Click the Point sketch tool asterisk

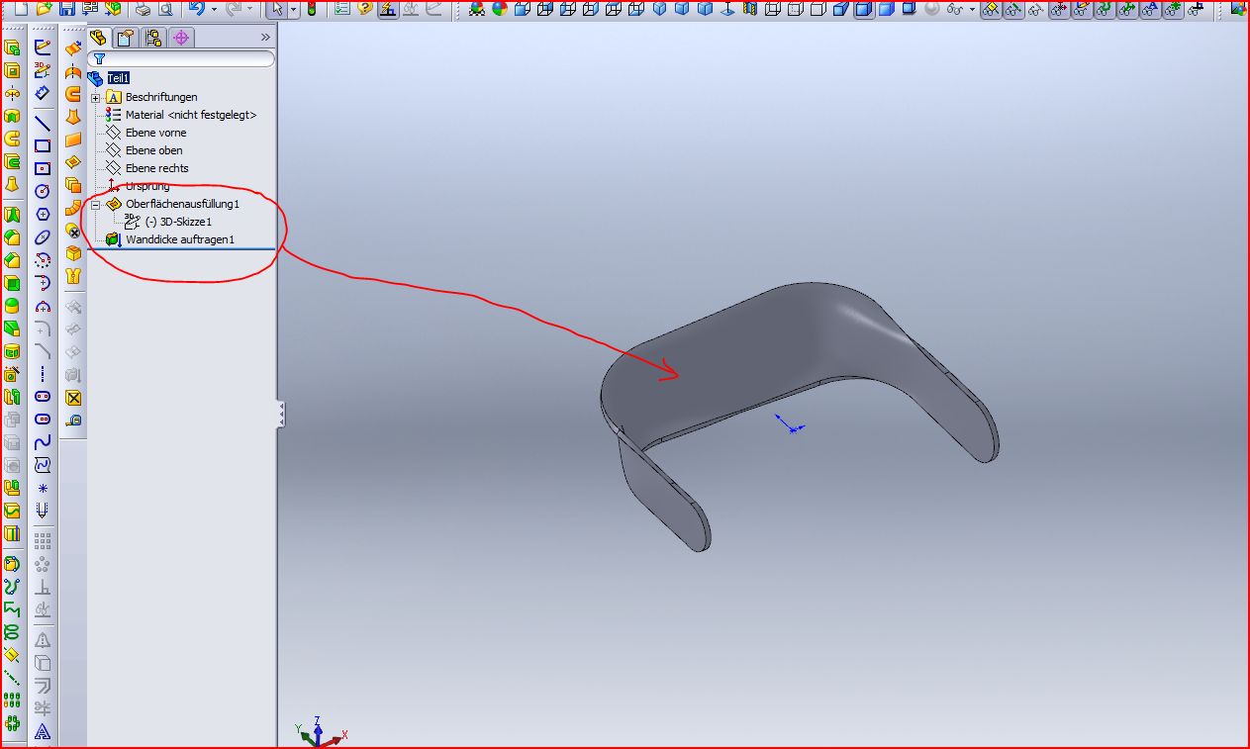(x=43, y=489)
